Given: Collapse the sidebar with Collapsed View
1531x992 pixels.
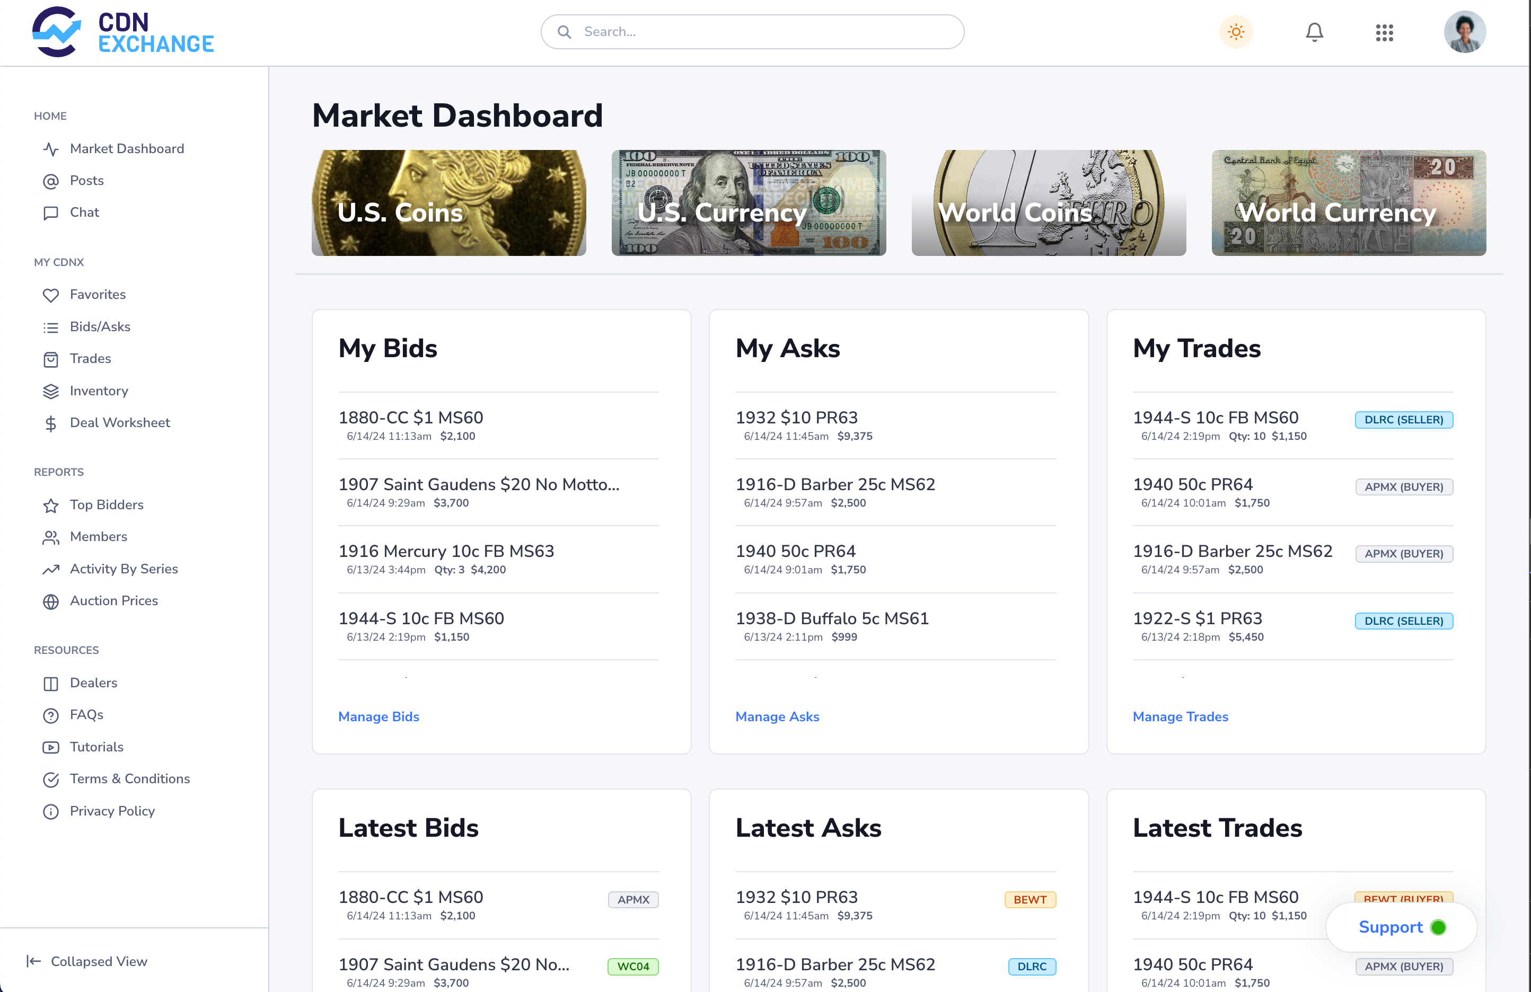Looking at the screenshot, I should coord(87,961).
